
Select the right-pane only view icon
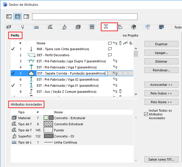point(26,17)
